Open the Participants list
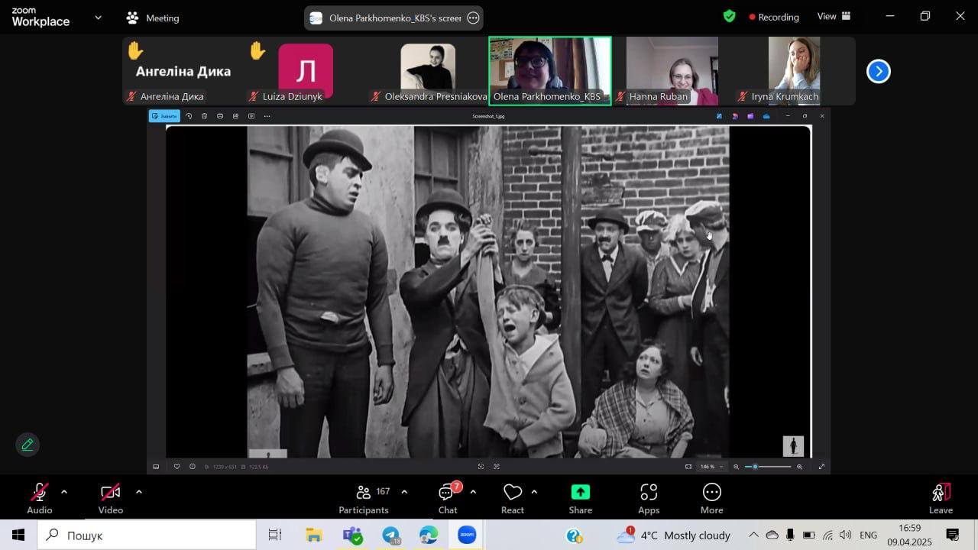Image resolution: width=978 pixels, height=550 pixels. coord(364,498)
